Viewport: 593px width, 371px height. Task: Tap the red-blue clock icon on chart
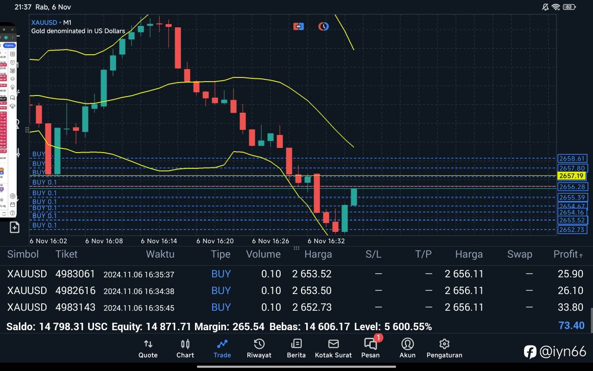tap(323, 26)
